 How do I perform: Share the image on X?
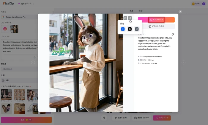(x=130, y=29)
